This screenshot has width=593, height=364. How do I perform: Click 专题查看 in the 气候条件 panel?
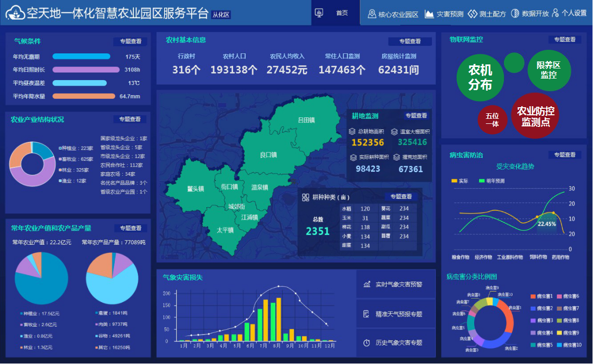130,42
